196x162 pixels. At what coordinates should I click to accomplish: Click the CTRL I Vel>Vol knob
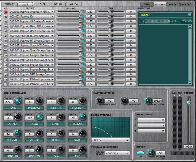(18, 133)
